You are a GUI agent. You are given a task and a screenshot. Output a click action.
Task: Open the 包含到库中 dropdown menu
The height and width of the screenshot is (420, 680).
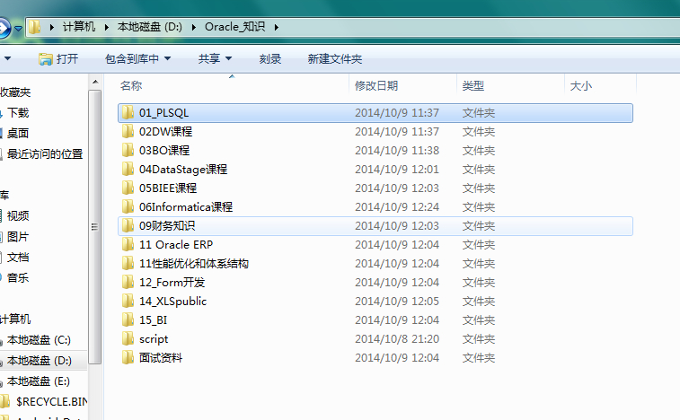click(138, 59)
